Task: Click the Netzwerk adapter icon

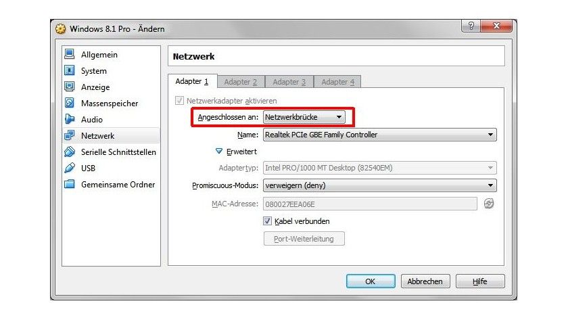Action: [x=69, y=135]
